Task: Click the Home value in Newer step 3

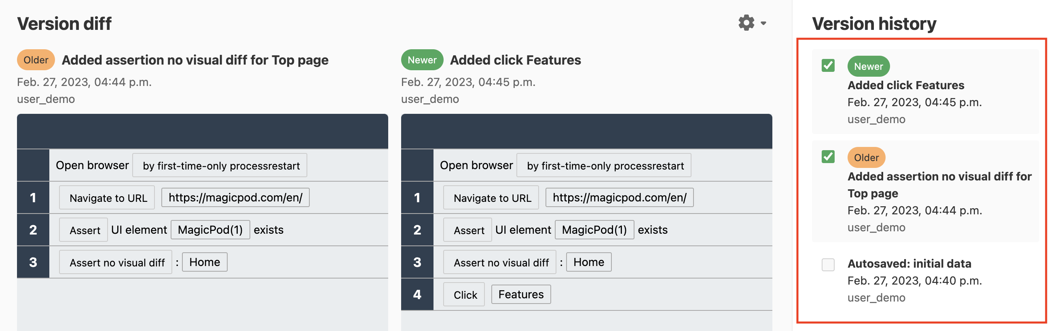Action: [589, 262]
